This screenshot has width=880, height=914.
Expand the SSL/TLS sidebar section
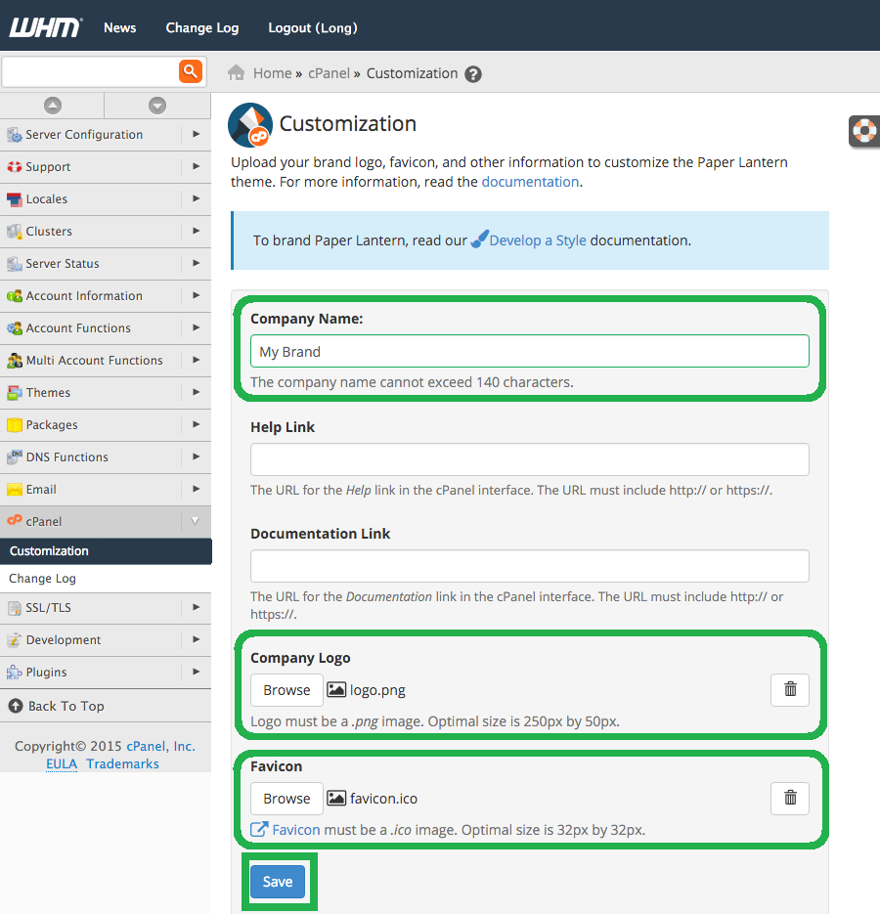[196, 608]
